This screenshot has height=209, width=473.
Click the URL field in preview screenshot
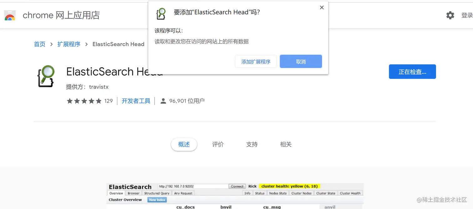(193, 186)
